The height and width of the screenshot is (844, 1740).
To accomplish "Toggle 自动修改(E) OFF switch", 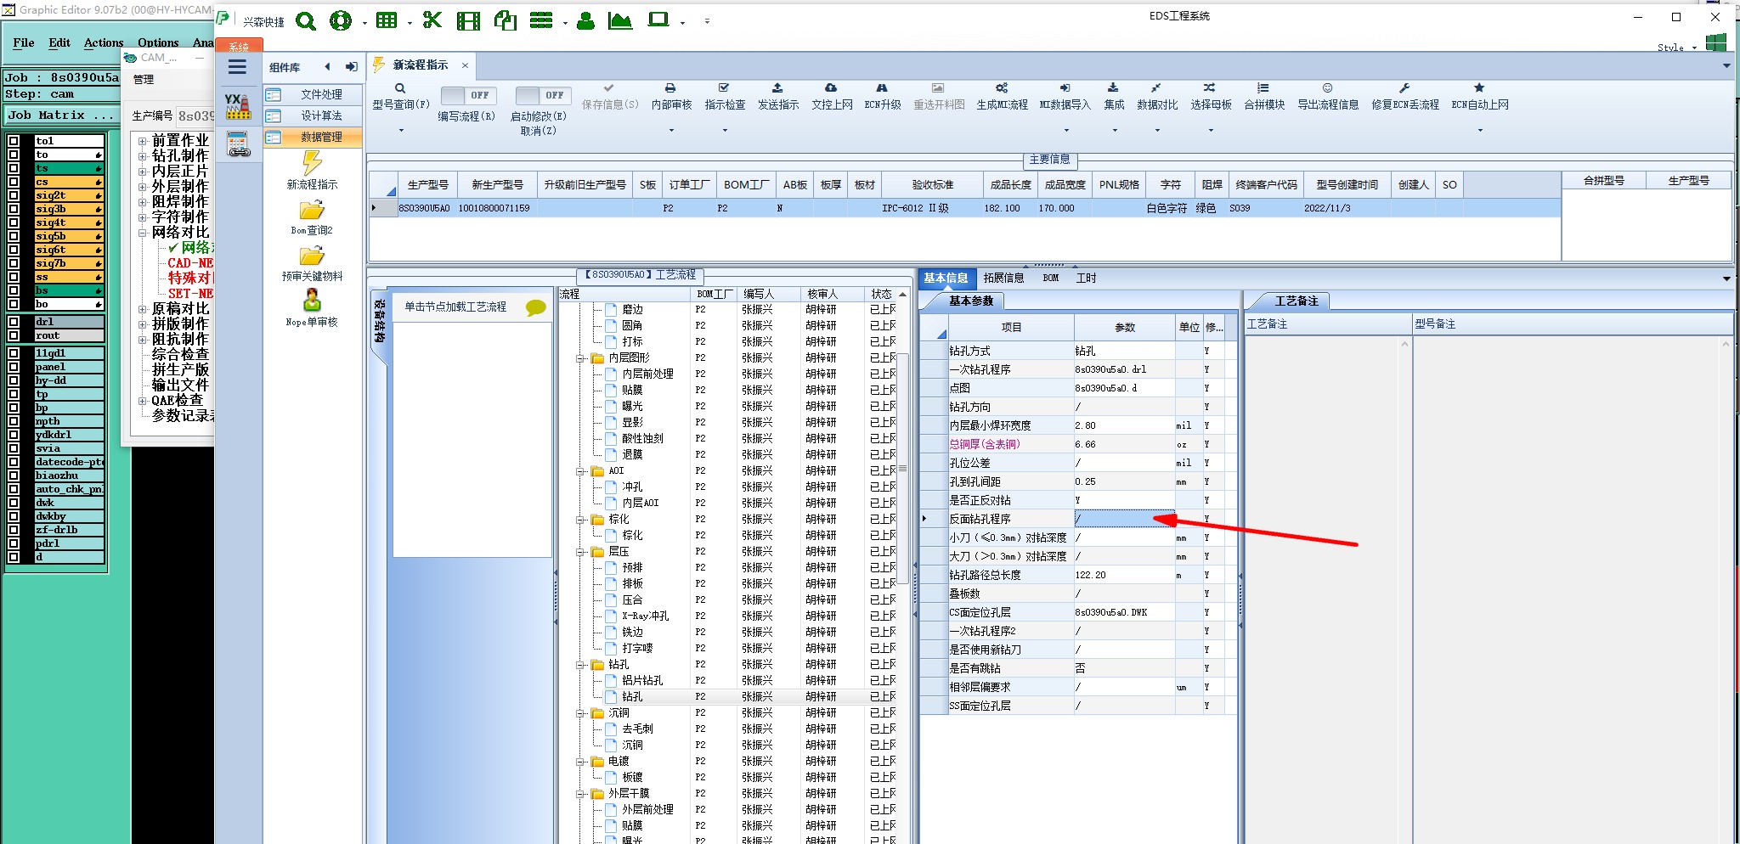I will pos(543,96).
